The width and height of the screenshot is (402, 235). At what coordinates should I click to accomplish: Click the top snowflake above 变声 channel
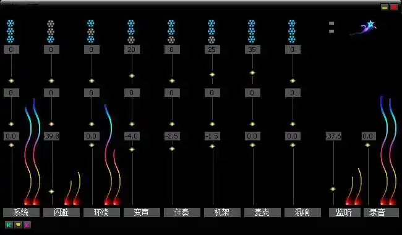(131, 23)
